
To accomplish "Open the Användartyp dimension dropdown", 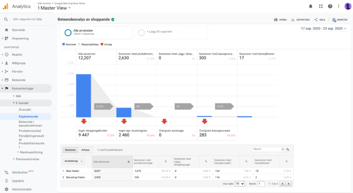I will [74, 161].
